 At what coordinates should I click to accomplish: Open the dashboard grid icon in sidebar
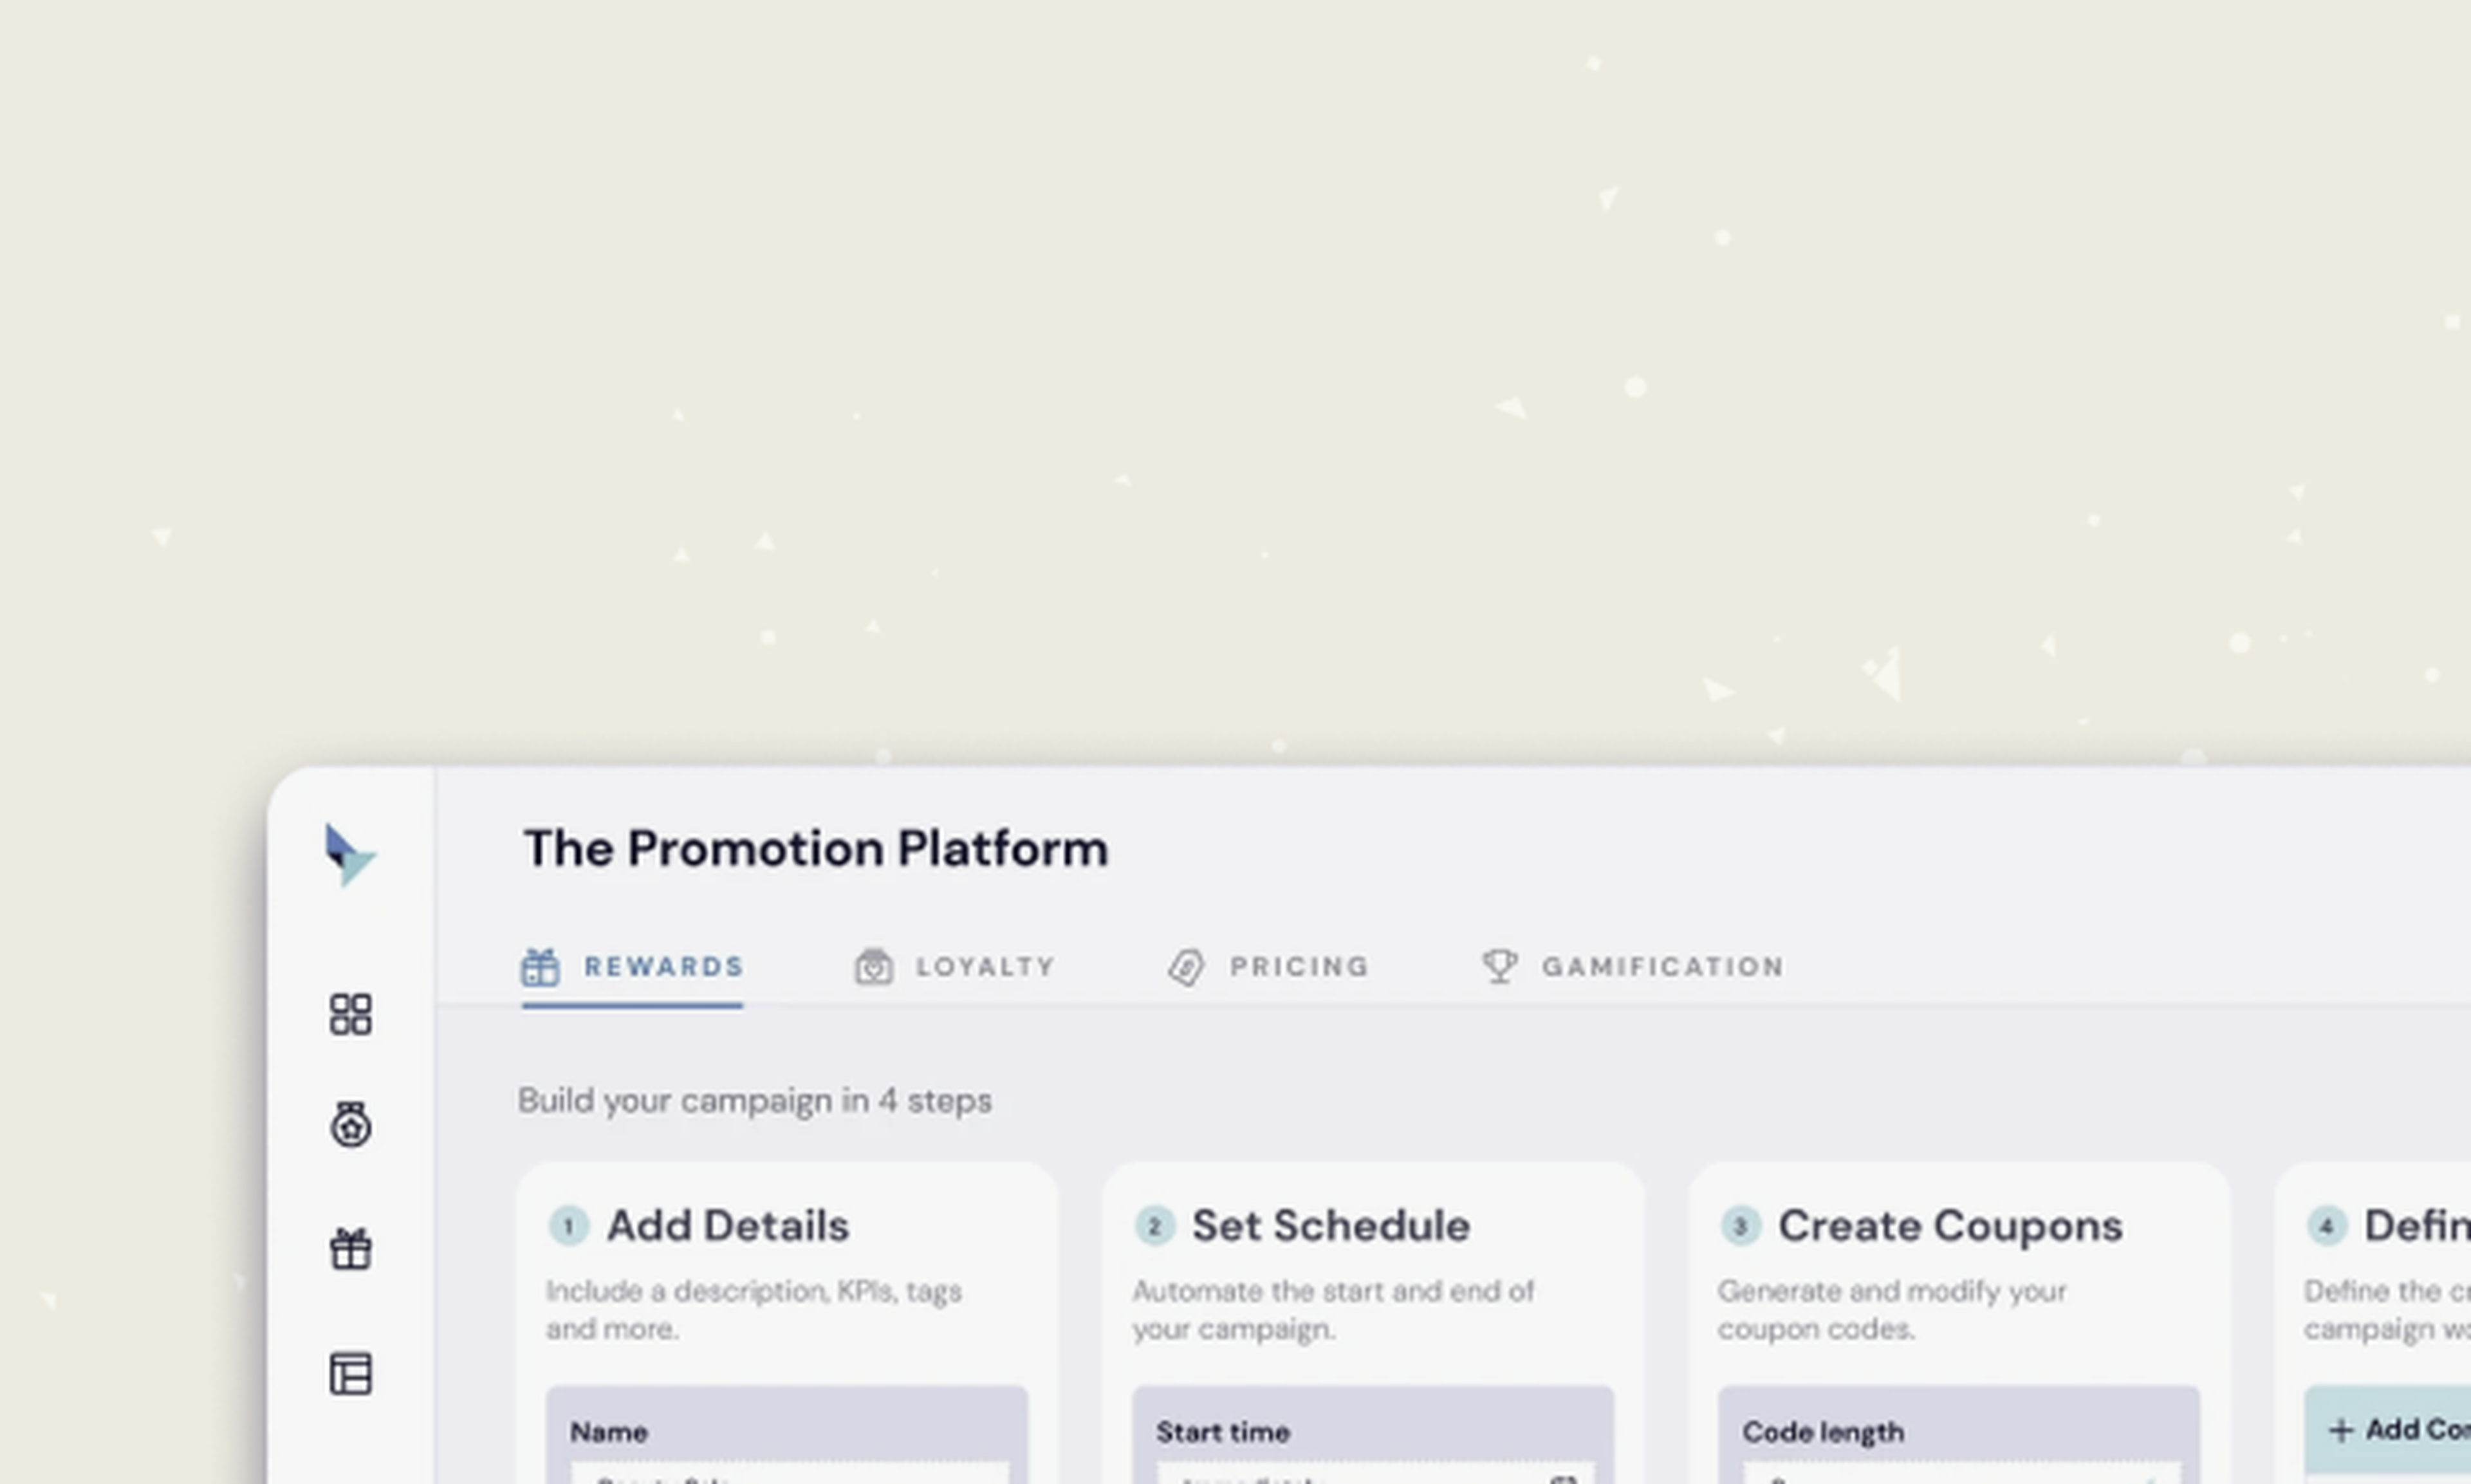(350, 1014)
